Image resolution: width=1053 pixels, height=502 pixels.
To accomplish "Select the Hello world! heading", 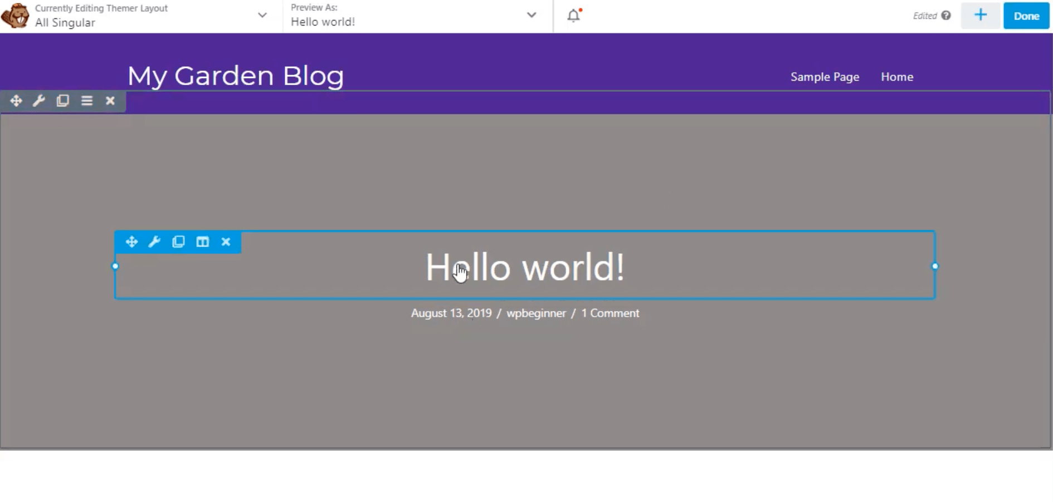I will [x=525, y=267].
